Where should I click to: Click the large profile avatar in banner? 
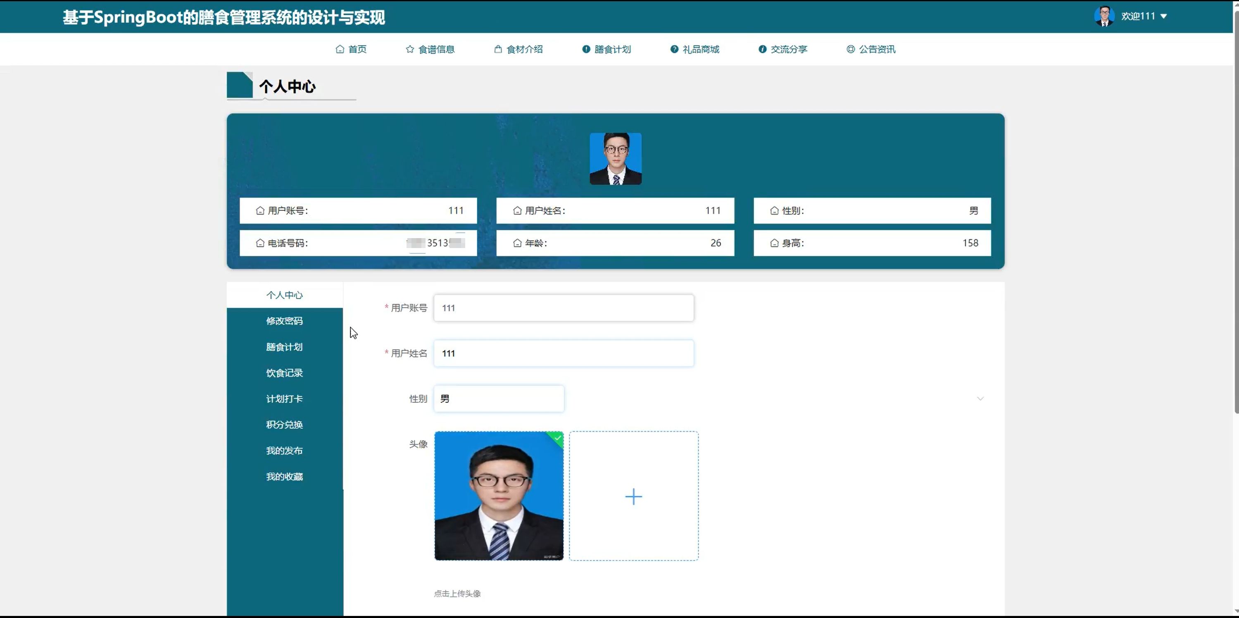pyautogui.click(x=616, y=159)
